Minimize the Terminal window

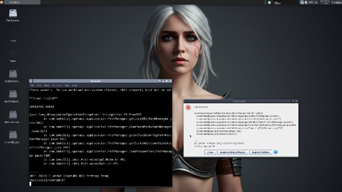click(163, 81)
